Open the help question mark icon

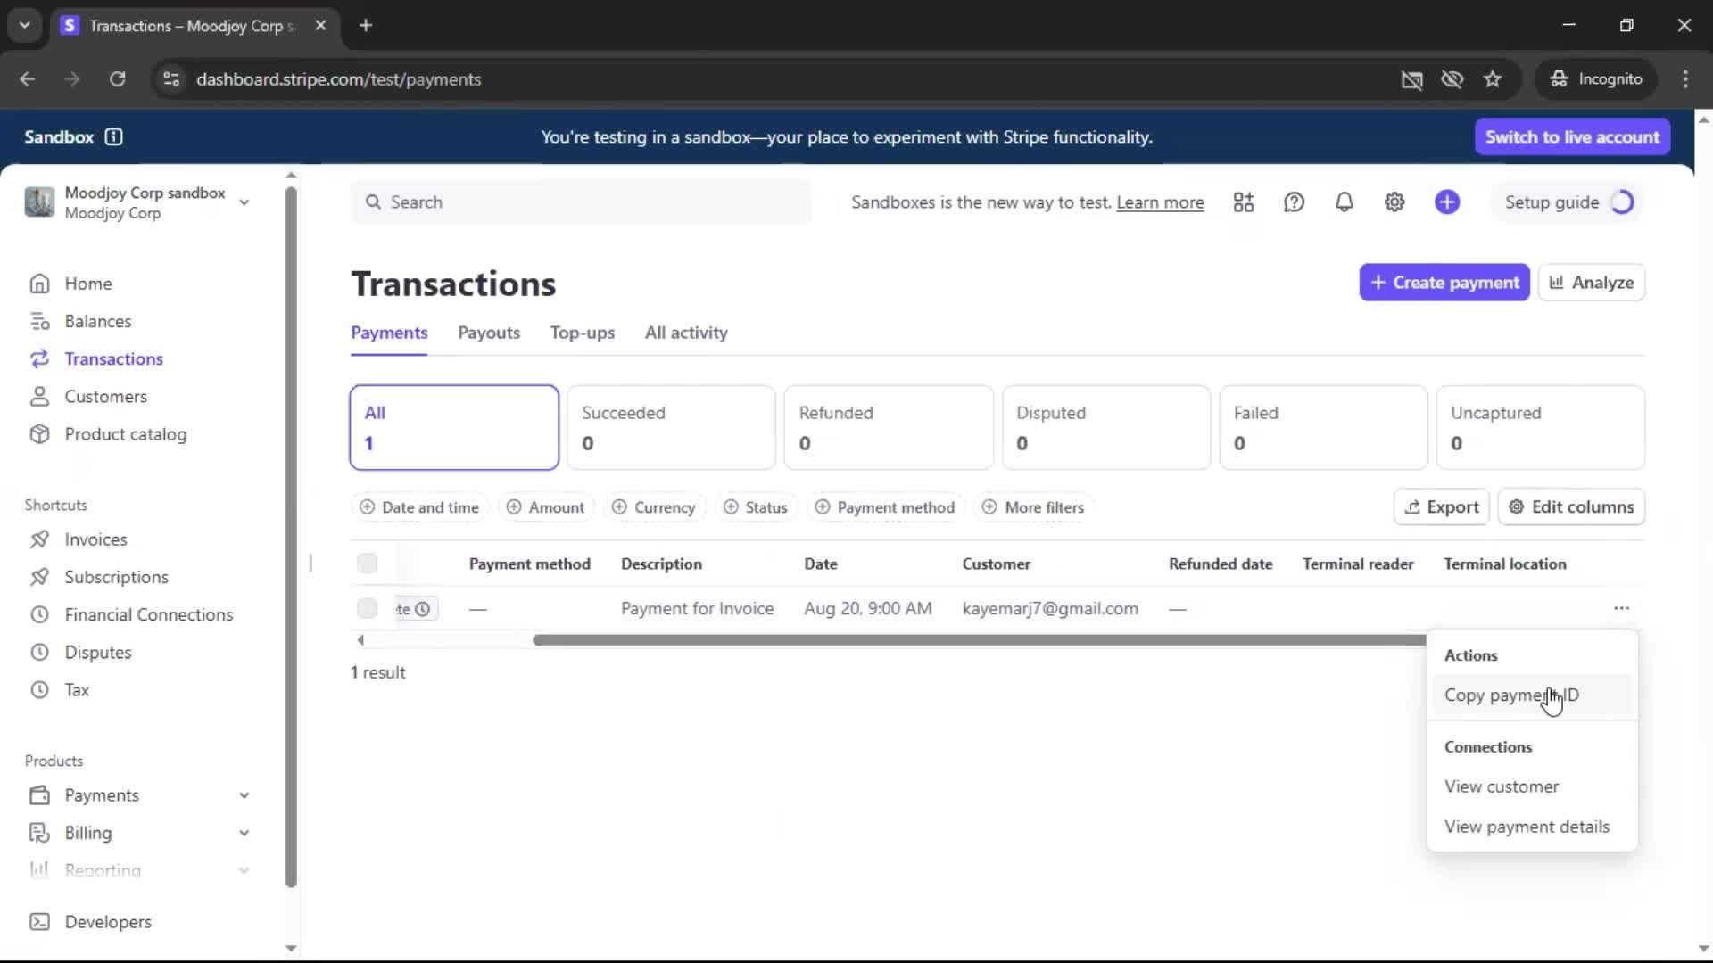click(1294, 202)
